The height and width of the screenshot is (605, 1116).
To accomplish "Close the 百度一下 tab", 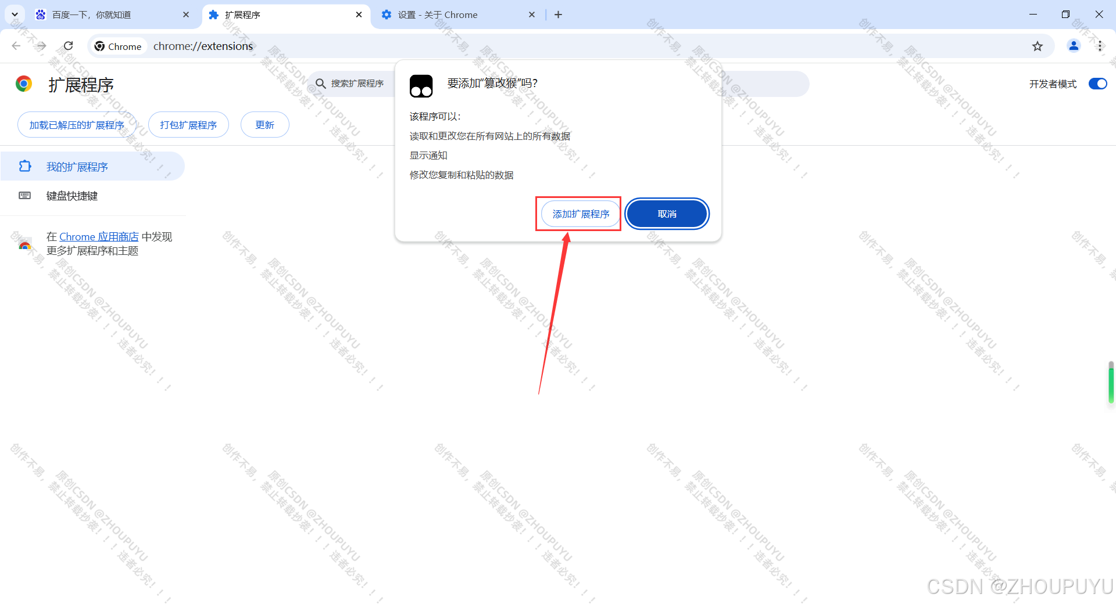I will (186, 15).
